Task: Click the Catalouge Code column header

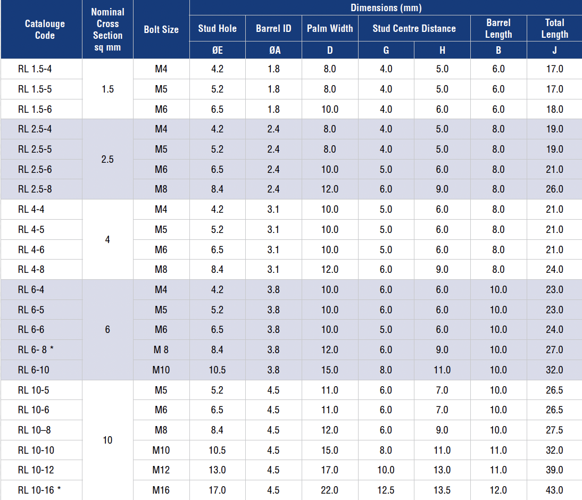Action: pyautogui.click(x=45, y=29)
